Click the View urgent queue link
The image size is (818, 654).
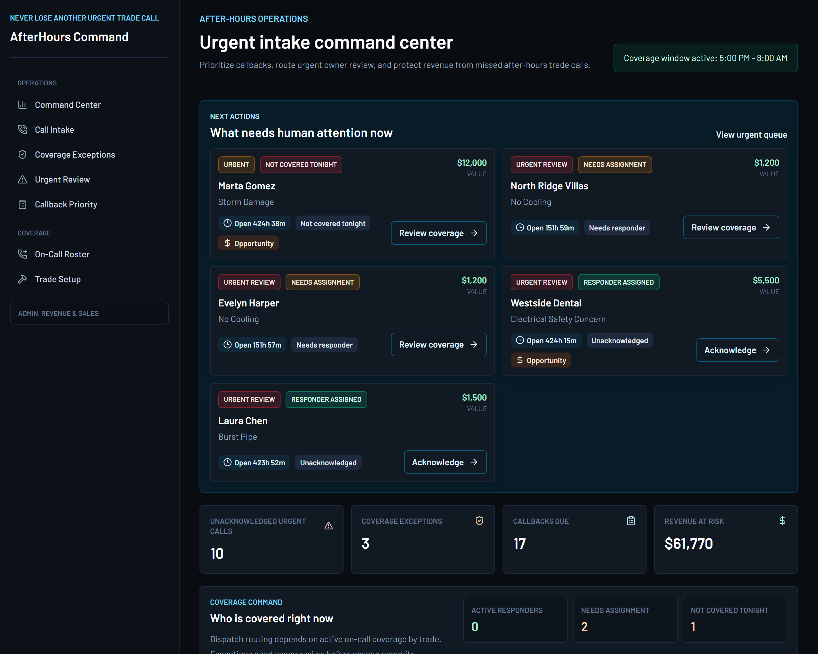(x=751, y=135)
